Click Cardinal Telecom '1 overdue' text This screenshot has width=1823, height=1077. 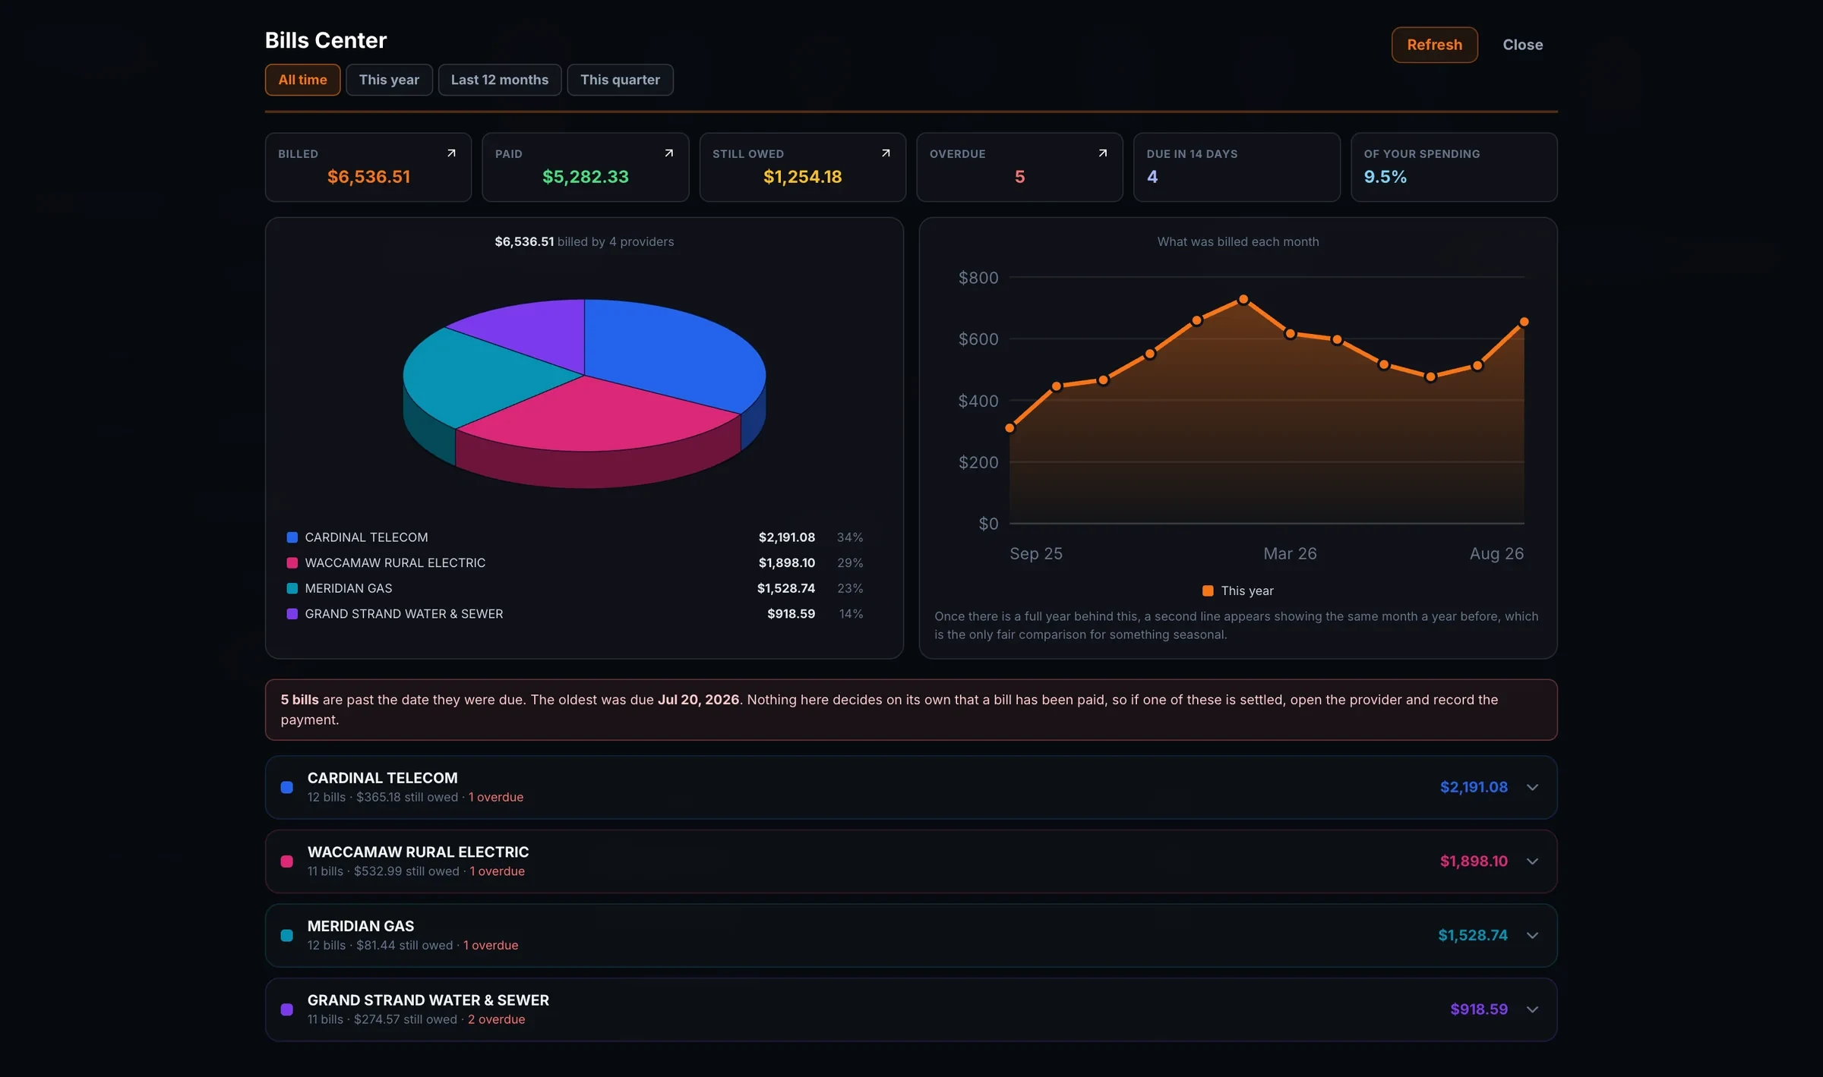(x=495, y=797)
